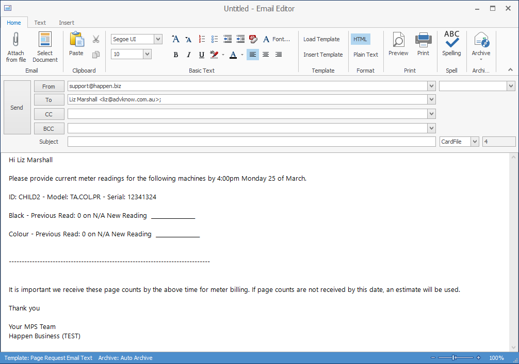Viewport: 519px width, 364px height.
Task: Click the Cut scissors icon
Action: point(95,39)
